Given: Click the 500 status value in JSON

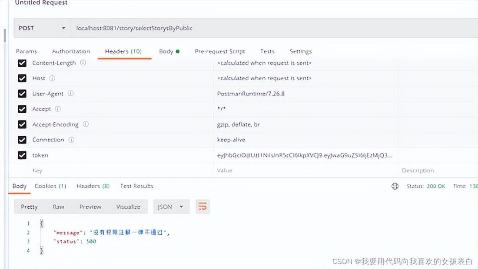Looking at the screenshot, I should click(91, 242).
